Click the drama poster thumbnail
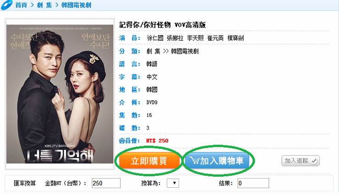The width and height of the screenshot is (339, 195). point(60,94)
